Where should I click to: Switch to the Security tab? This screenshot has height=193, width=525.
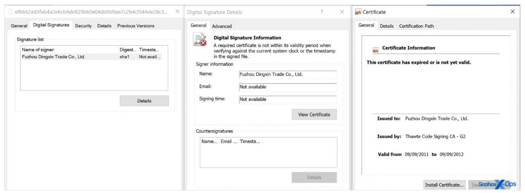[x=84, y=26]
